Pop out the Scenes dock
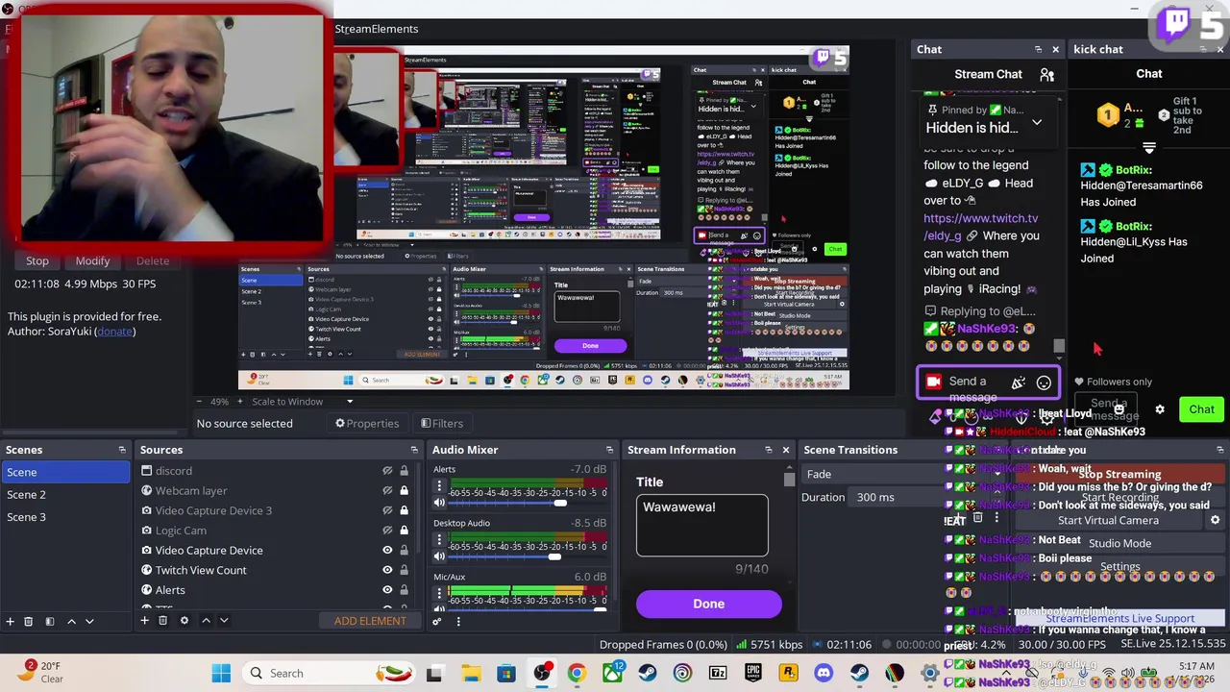Screen dimensions: 1230x692 122,450
